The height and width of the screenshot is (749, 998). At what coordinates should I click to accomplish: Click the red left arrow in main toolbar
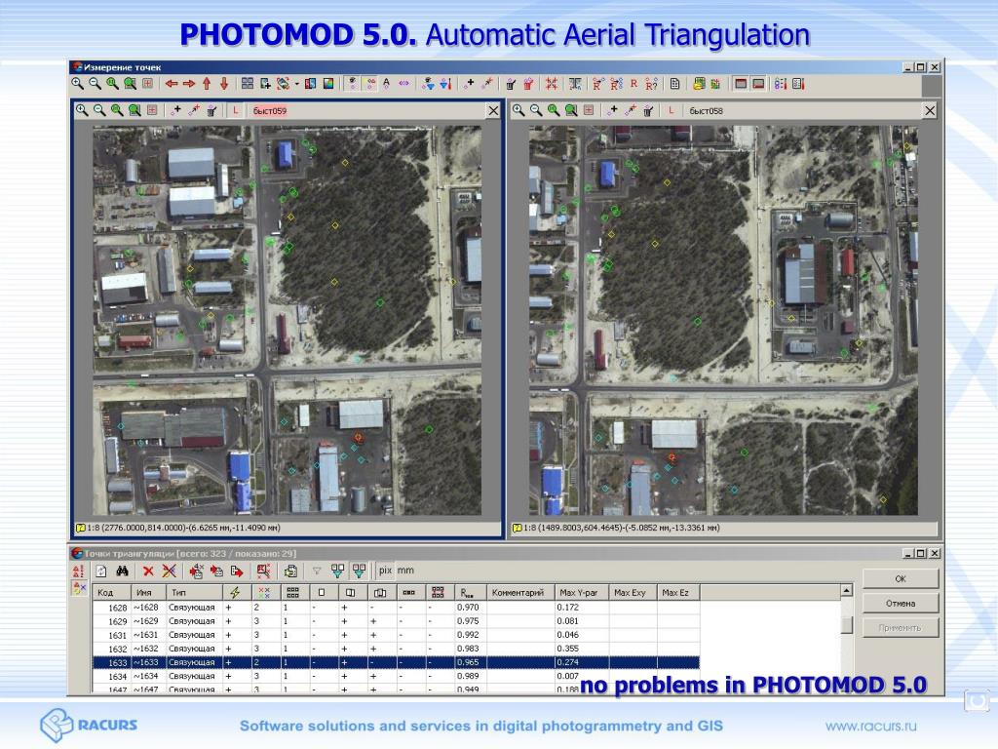point(172,84)
